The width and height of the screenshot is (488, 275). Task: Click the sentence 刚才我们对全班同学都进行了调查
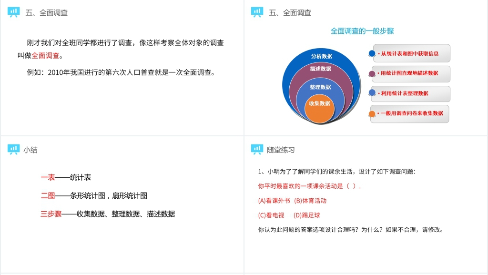click(x=121, y=49)
